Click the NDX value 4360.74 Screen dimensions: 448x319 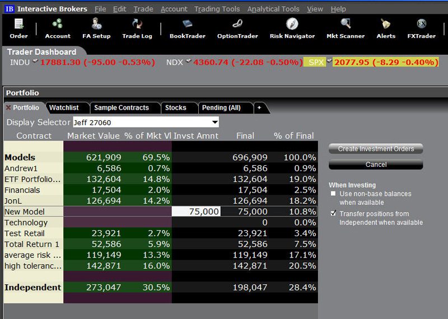211,62
